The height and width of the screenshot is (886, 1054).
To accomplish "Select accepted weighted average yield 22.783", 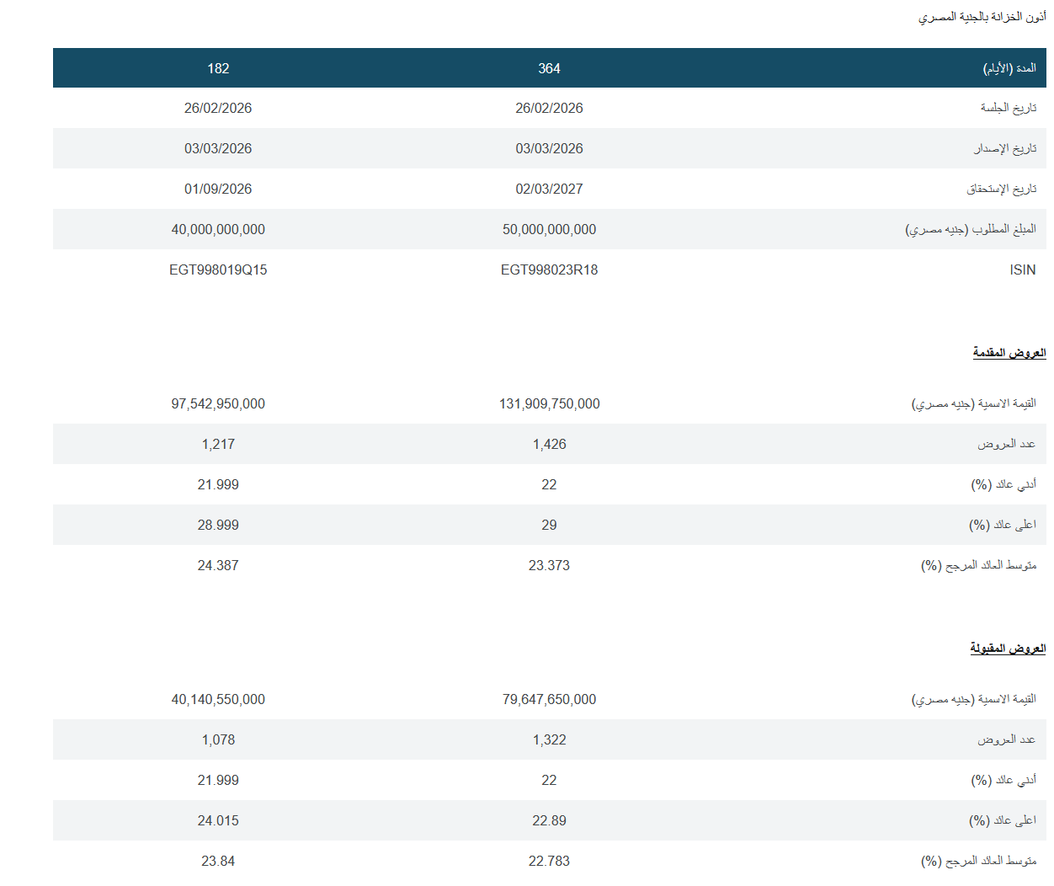I will [549, 861].
